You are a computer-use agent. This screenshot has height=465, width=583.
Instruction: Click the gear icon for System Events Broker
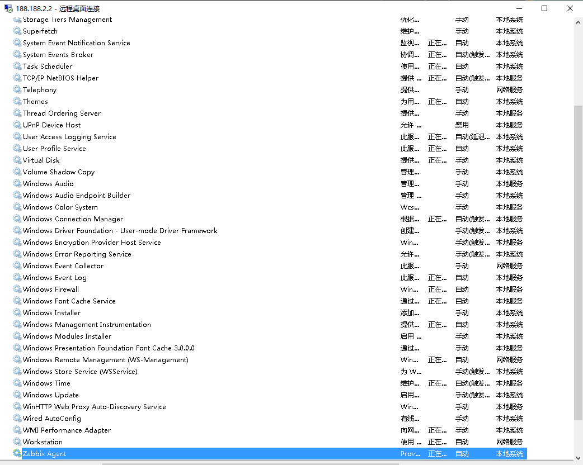tap(17, 54)
